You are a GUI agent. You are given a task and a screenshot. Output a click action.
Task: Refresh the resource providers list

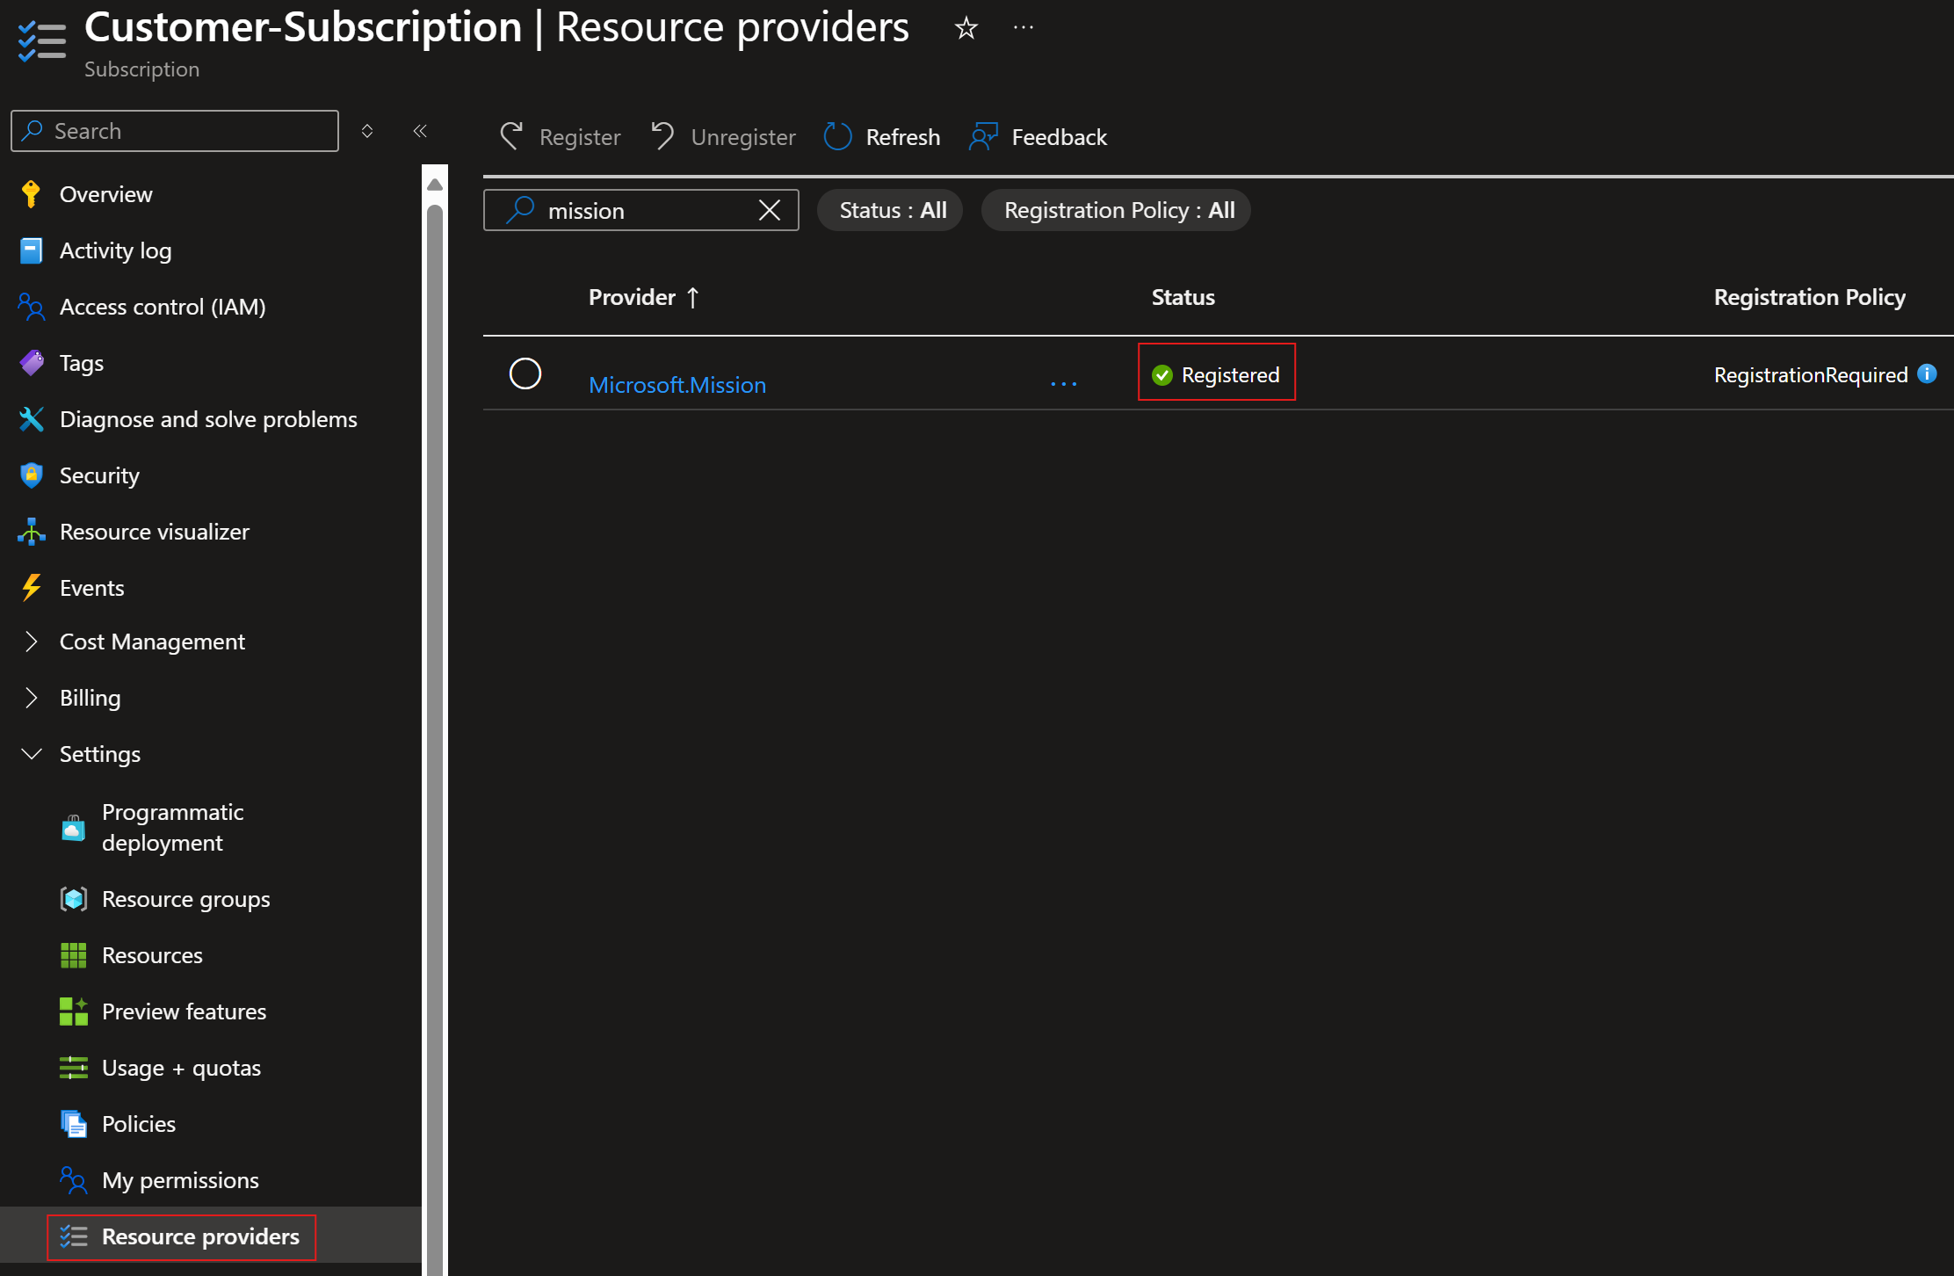tap(882, 137)
